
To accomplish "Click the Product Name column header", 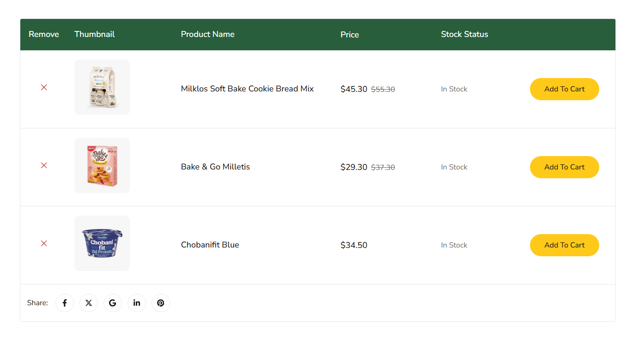I will pyautogui.click(x=208, y=34).
